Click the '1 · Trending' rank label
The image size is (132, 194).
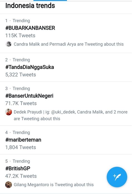pyautogui.click(x=18, y=21)
